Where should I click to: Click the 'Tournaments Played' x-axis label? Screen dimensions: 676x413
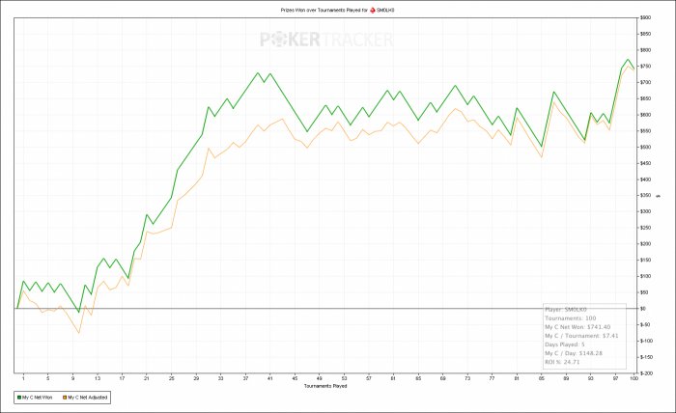tap(325, 386)
